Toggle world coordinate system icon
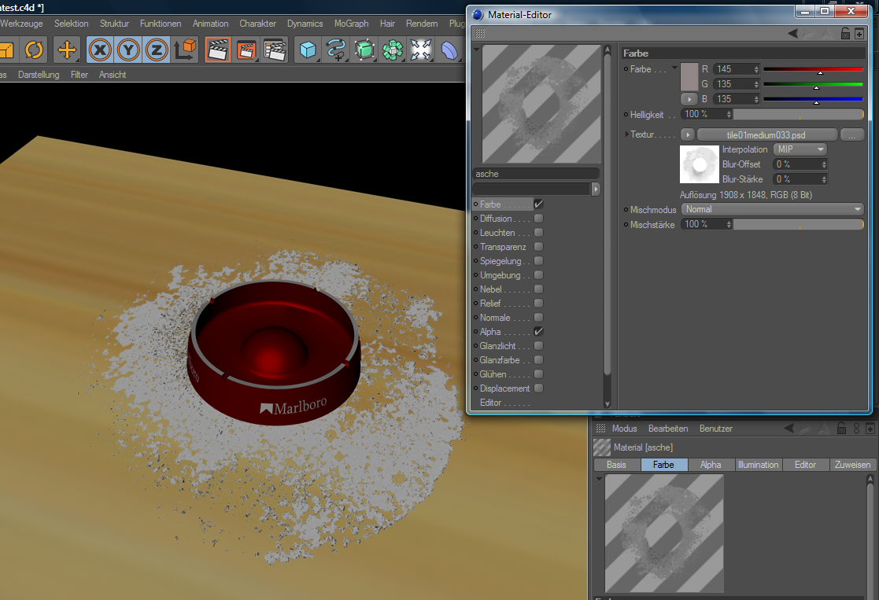879x600 pixels. [185, 50]
